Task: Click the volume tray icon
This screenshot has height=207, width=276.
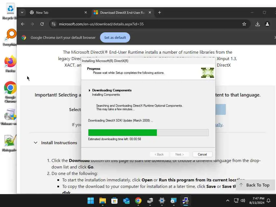Action: [x=243, y=201]
